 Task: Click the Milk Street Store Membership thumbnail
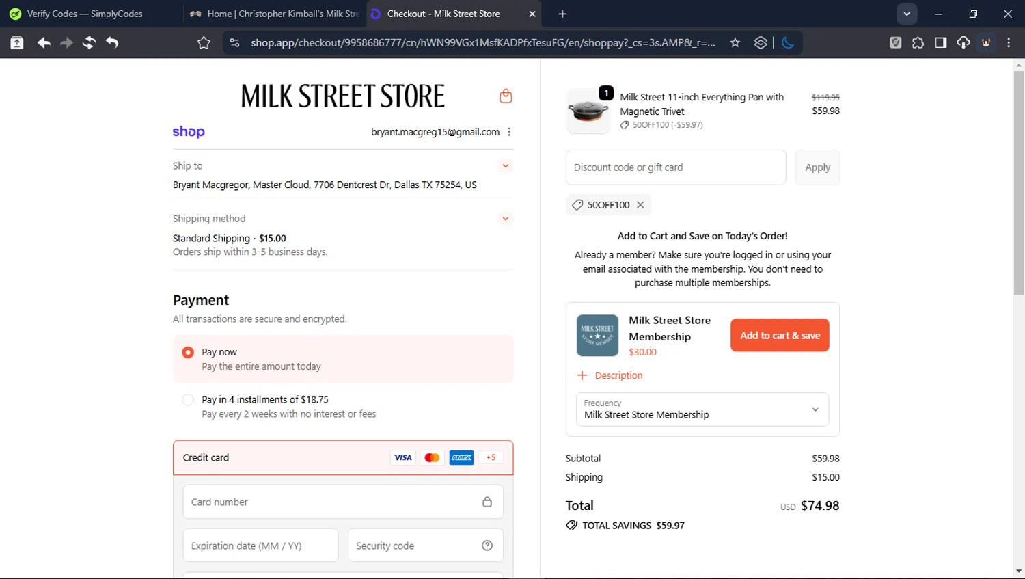597,336
